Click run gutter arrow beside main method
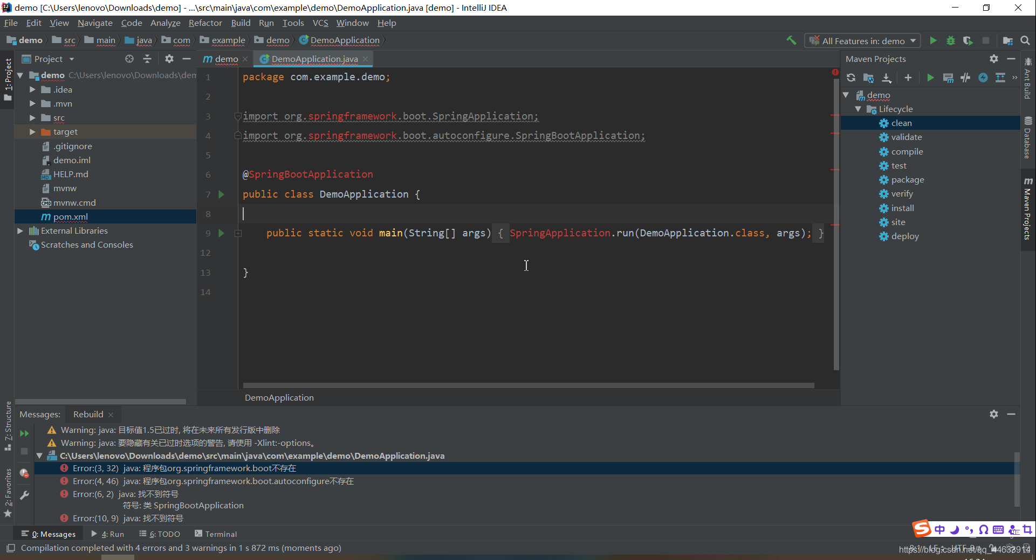Viewport: 1036px width, 560px height. click(x=221, y=233)
